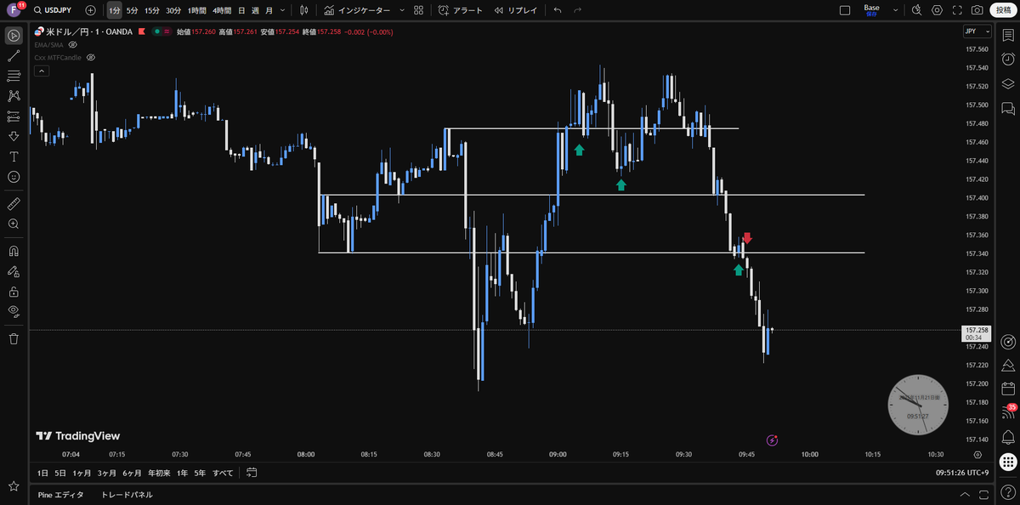Screen dimensions: 1020x505
Task: Open the emoji icons tool
Action: [x=14, y=177]
